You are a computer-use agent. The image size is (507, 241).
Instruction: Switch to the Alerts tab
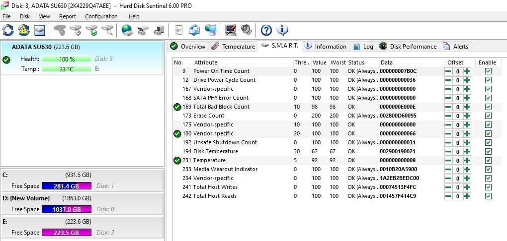pos(456,47)
